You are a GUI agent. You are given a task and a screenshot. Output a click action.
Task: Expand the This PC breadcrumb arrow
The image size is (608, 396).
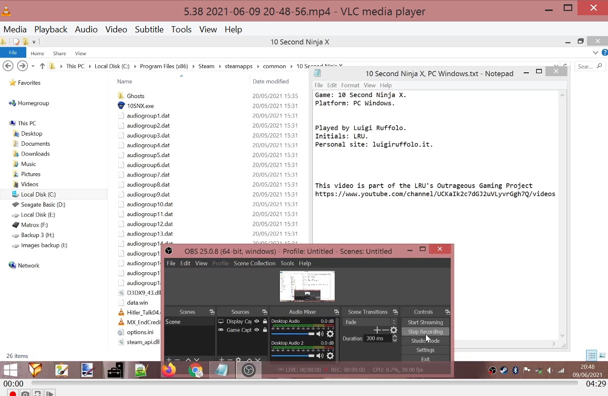89,66
